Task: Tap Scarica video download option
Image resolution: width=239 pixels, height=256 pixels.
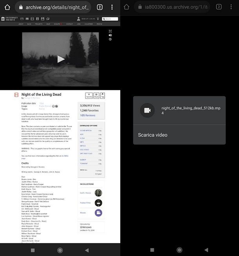Action: coord(179,135)
